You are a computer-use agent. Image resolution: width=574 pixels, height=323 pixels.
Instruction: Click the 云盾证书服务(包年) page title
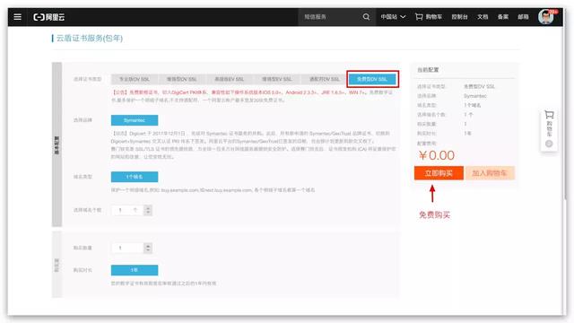coord(90,38)
